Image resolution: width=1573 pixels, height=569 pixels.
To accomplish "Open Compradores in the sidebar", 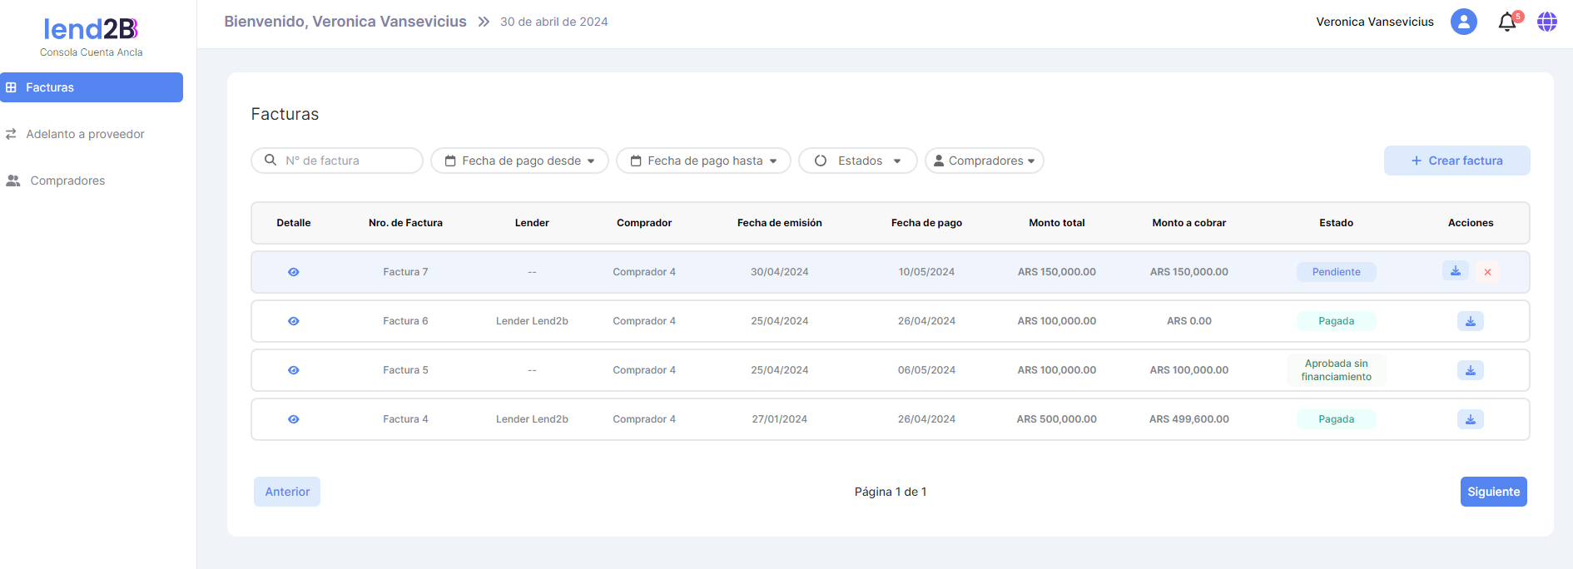I will point(67,181).
